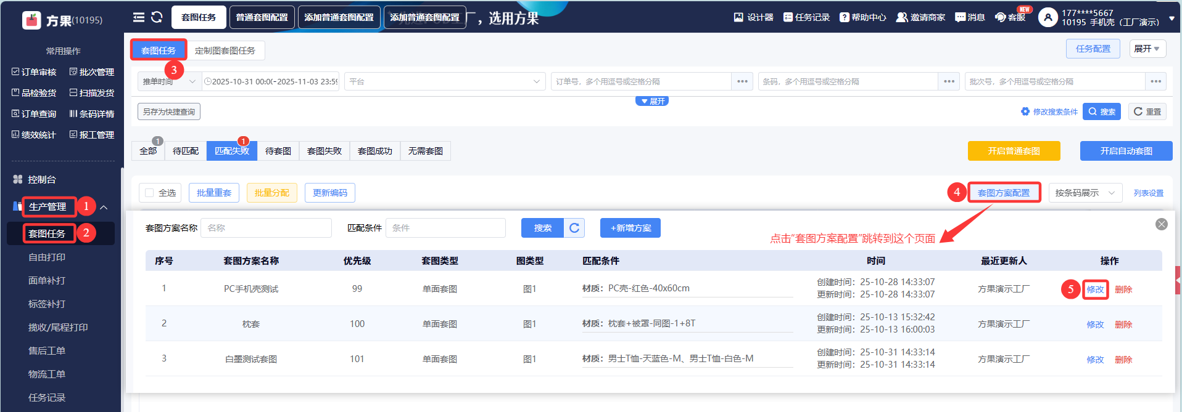Toggle the 全选 checkbox
This screenshot has width=1182, height=412.
[149, 193]
